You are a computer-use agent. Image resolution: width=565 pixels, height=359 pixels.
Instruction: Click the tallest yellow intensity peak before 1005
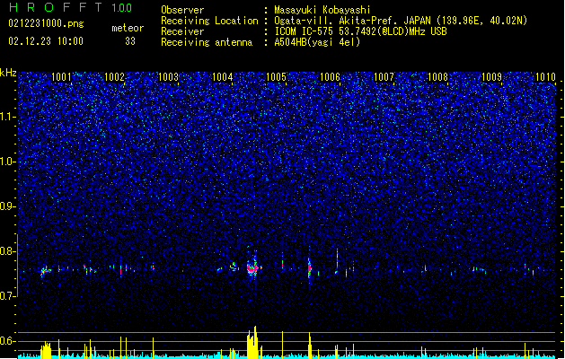pyautogui.click(x=255, y=342)
